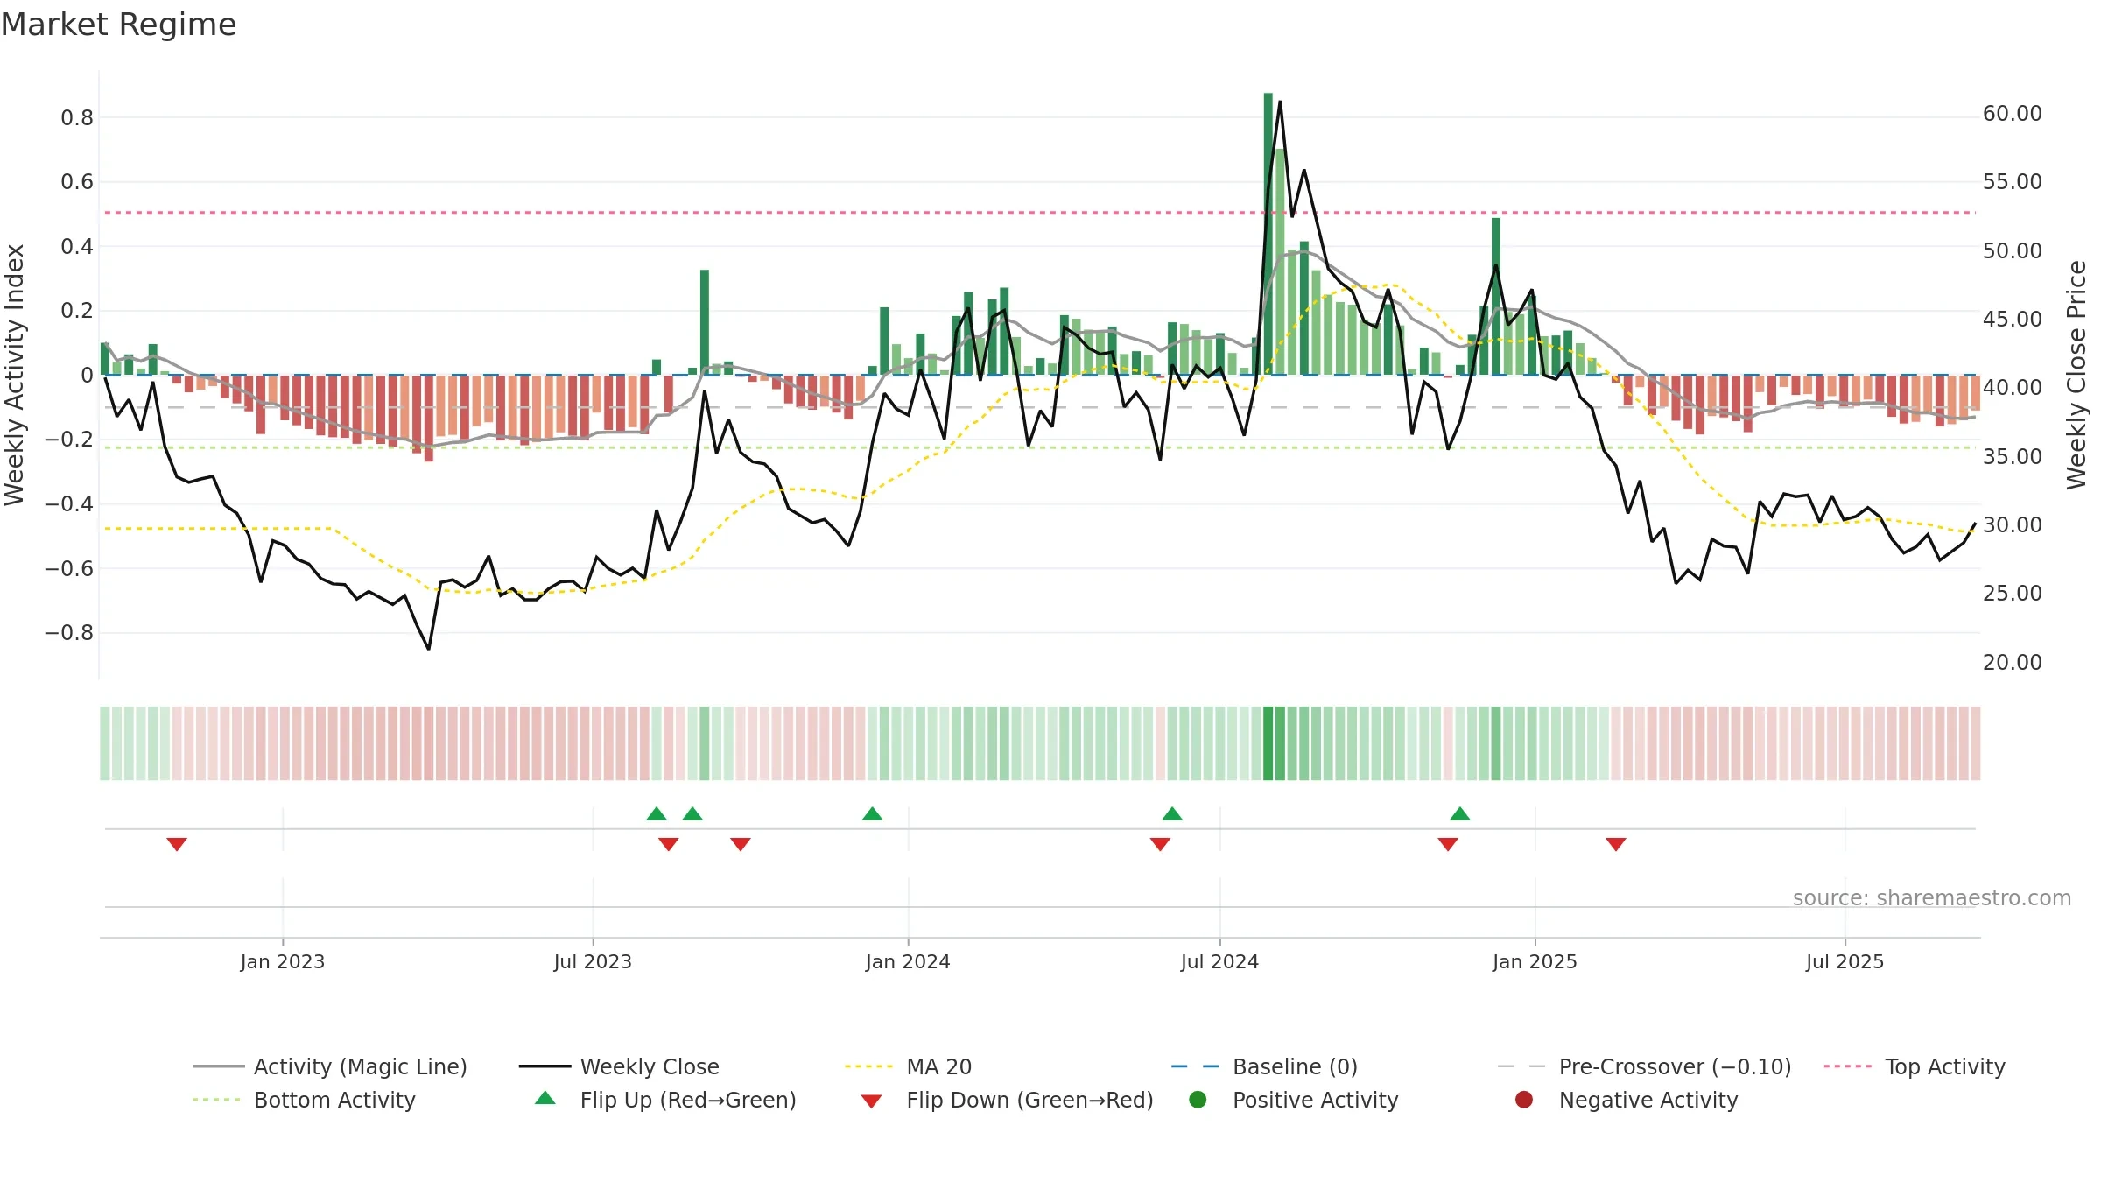Click the source: sharemaestro.com text

tap(1932, 897)
